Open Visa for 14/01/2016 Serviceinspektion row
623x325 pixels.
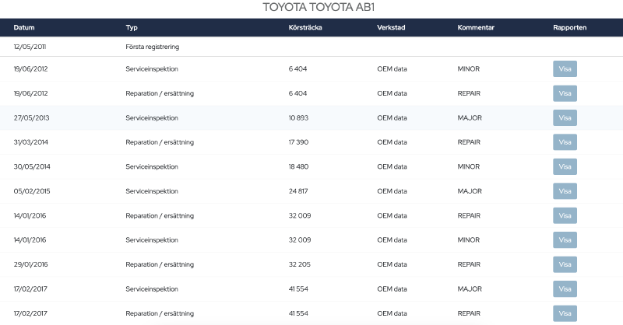[565, 240]
